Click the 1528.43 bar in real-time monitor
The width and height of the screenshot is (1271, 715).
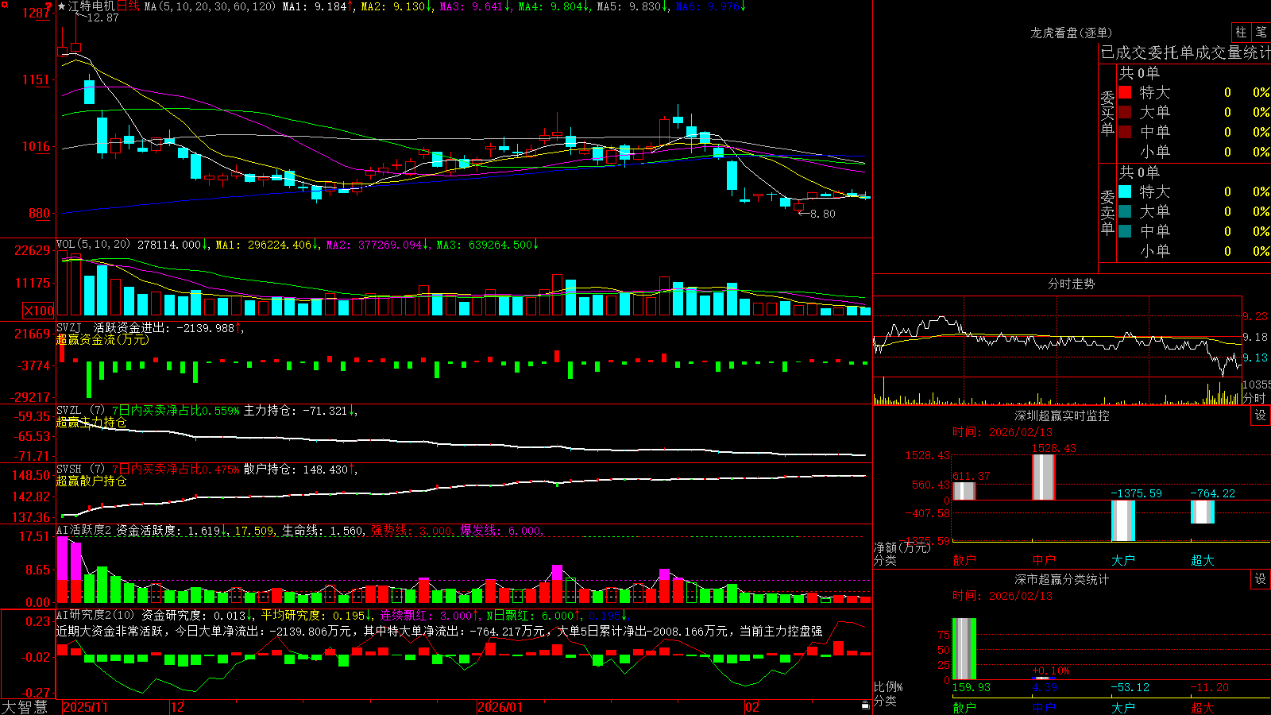[x=1044, y=477]
